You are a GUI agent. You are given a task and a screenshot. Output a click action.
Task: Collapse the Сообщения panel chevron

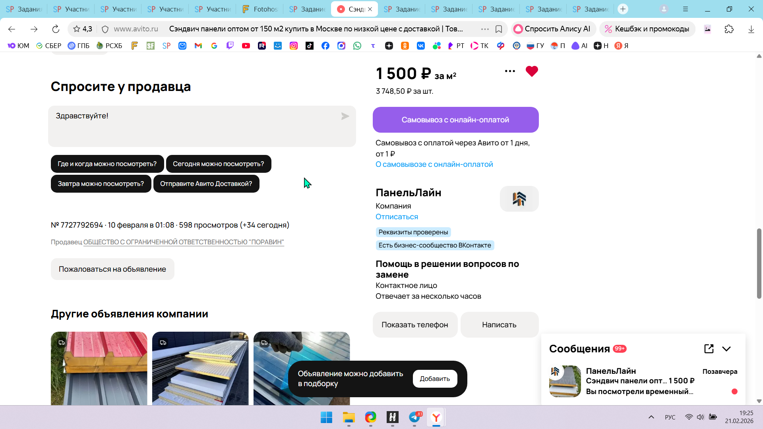click(726, 349)
